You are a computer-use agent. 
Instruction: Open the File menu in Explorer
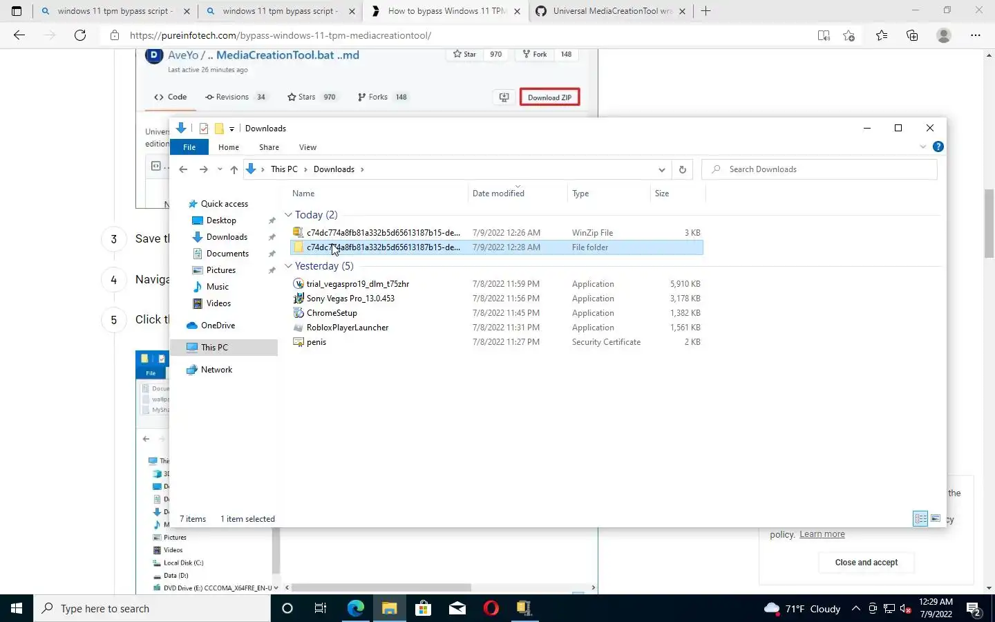[189, 147]
